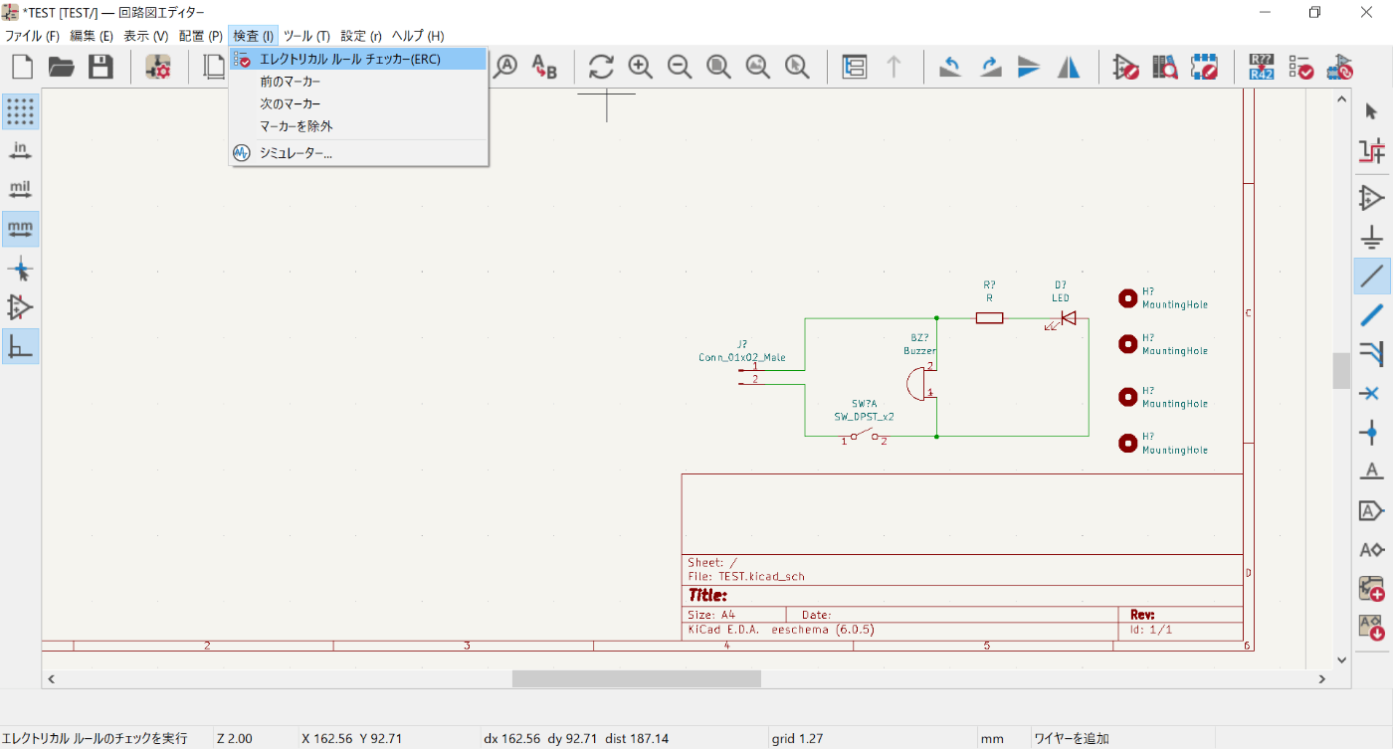Open Find and Replace tool
This screenshot has width=1393, height=749.
pos(544,67)
